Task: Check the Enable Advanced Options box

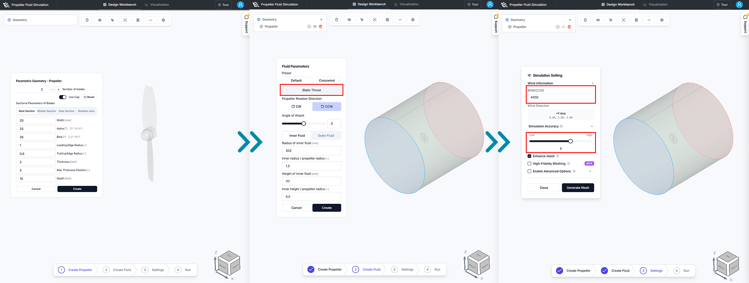Action: click(x=529, y=171)
